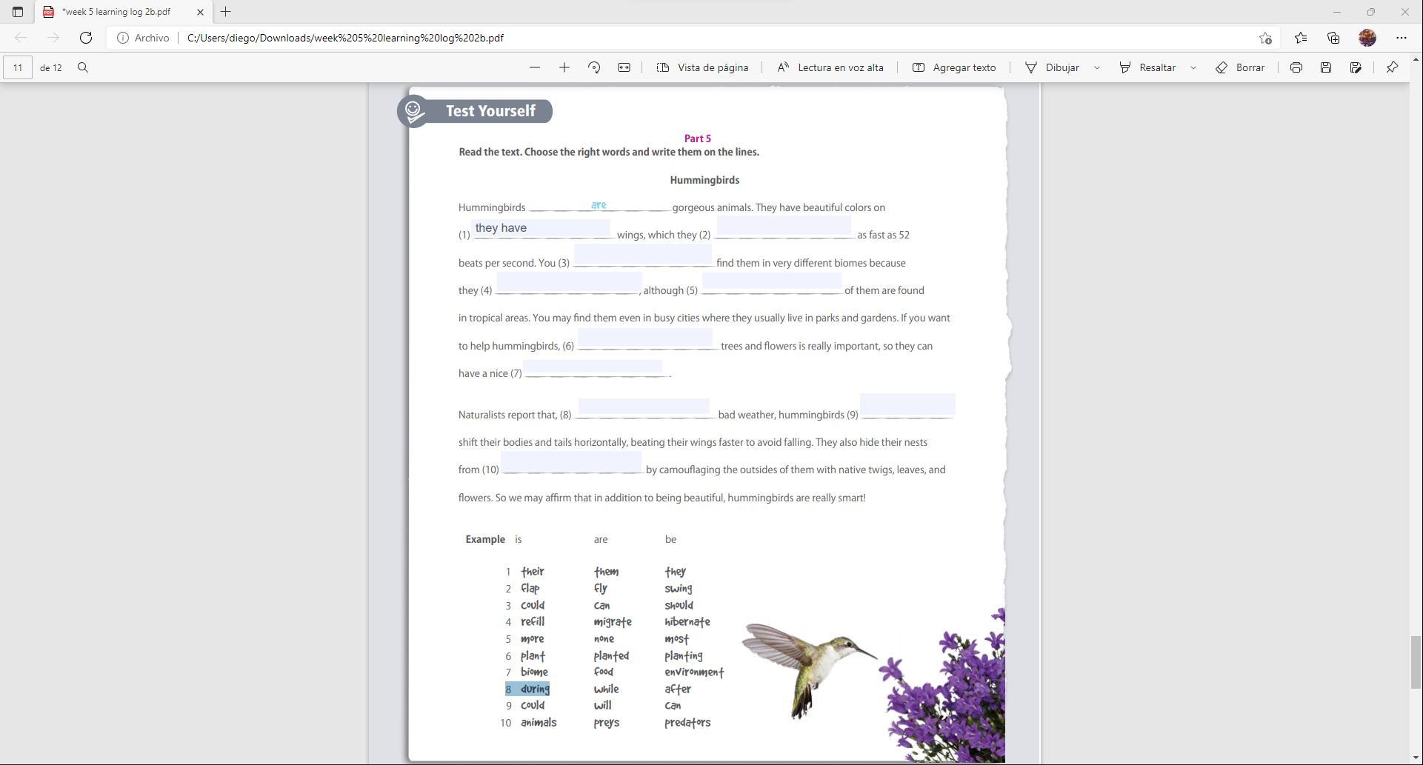Open Vista de página options
Image resolution: width=1423 pixels, height=765 pixels.
[702, 67]
